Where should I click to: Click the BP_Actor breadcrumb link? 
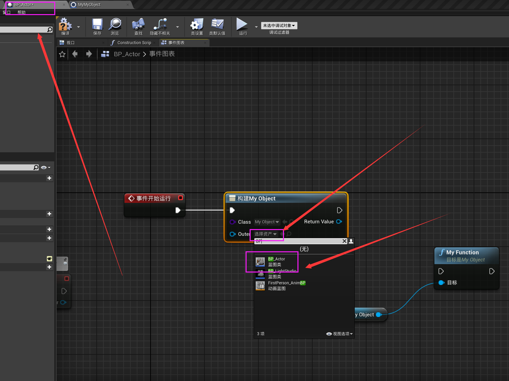pos(127,54)
